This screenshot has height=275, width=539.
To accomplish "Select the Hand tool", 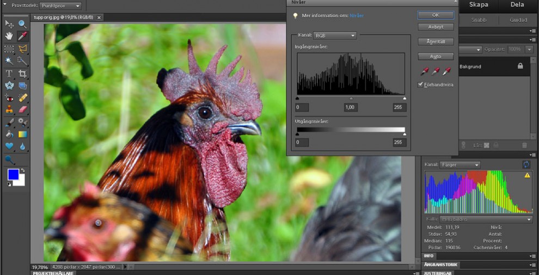I will (x=9, y=36).
